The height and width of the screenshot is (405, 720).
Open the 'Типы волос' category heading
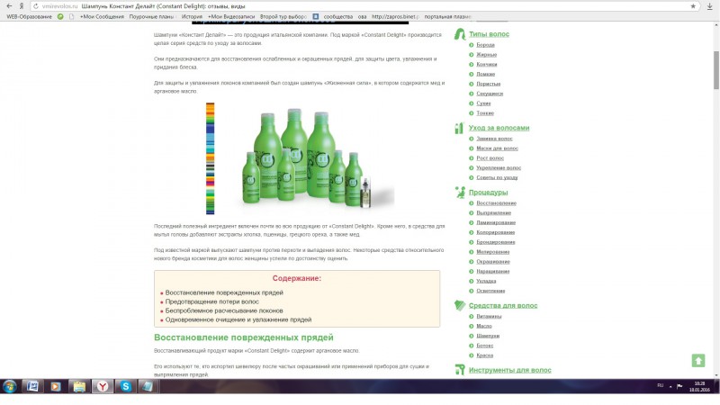click(x=489, y=34)
